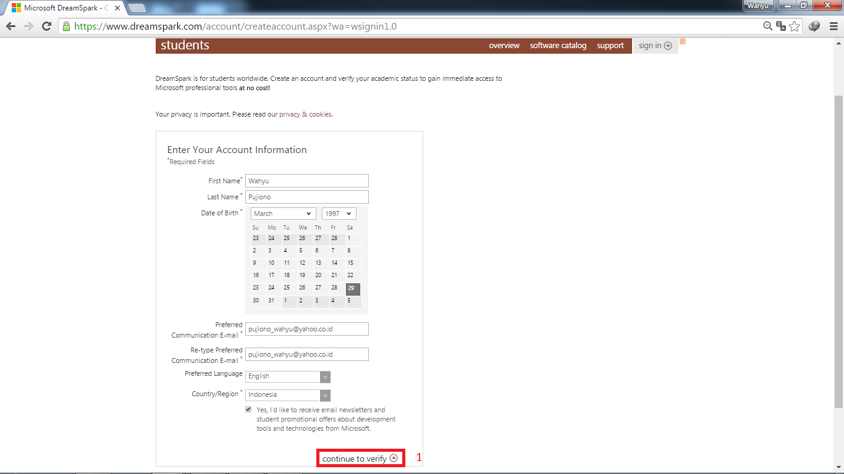Click the Last Name field
The width and height of the screenshot is (844, 474).
pos(307,197)
